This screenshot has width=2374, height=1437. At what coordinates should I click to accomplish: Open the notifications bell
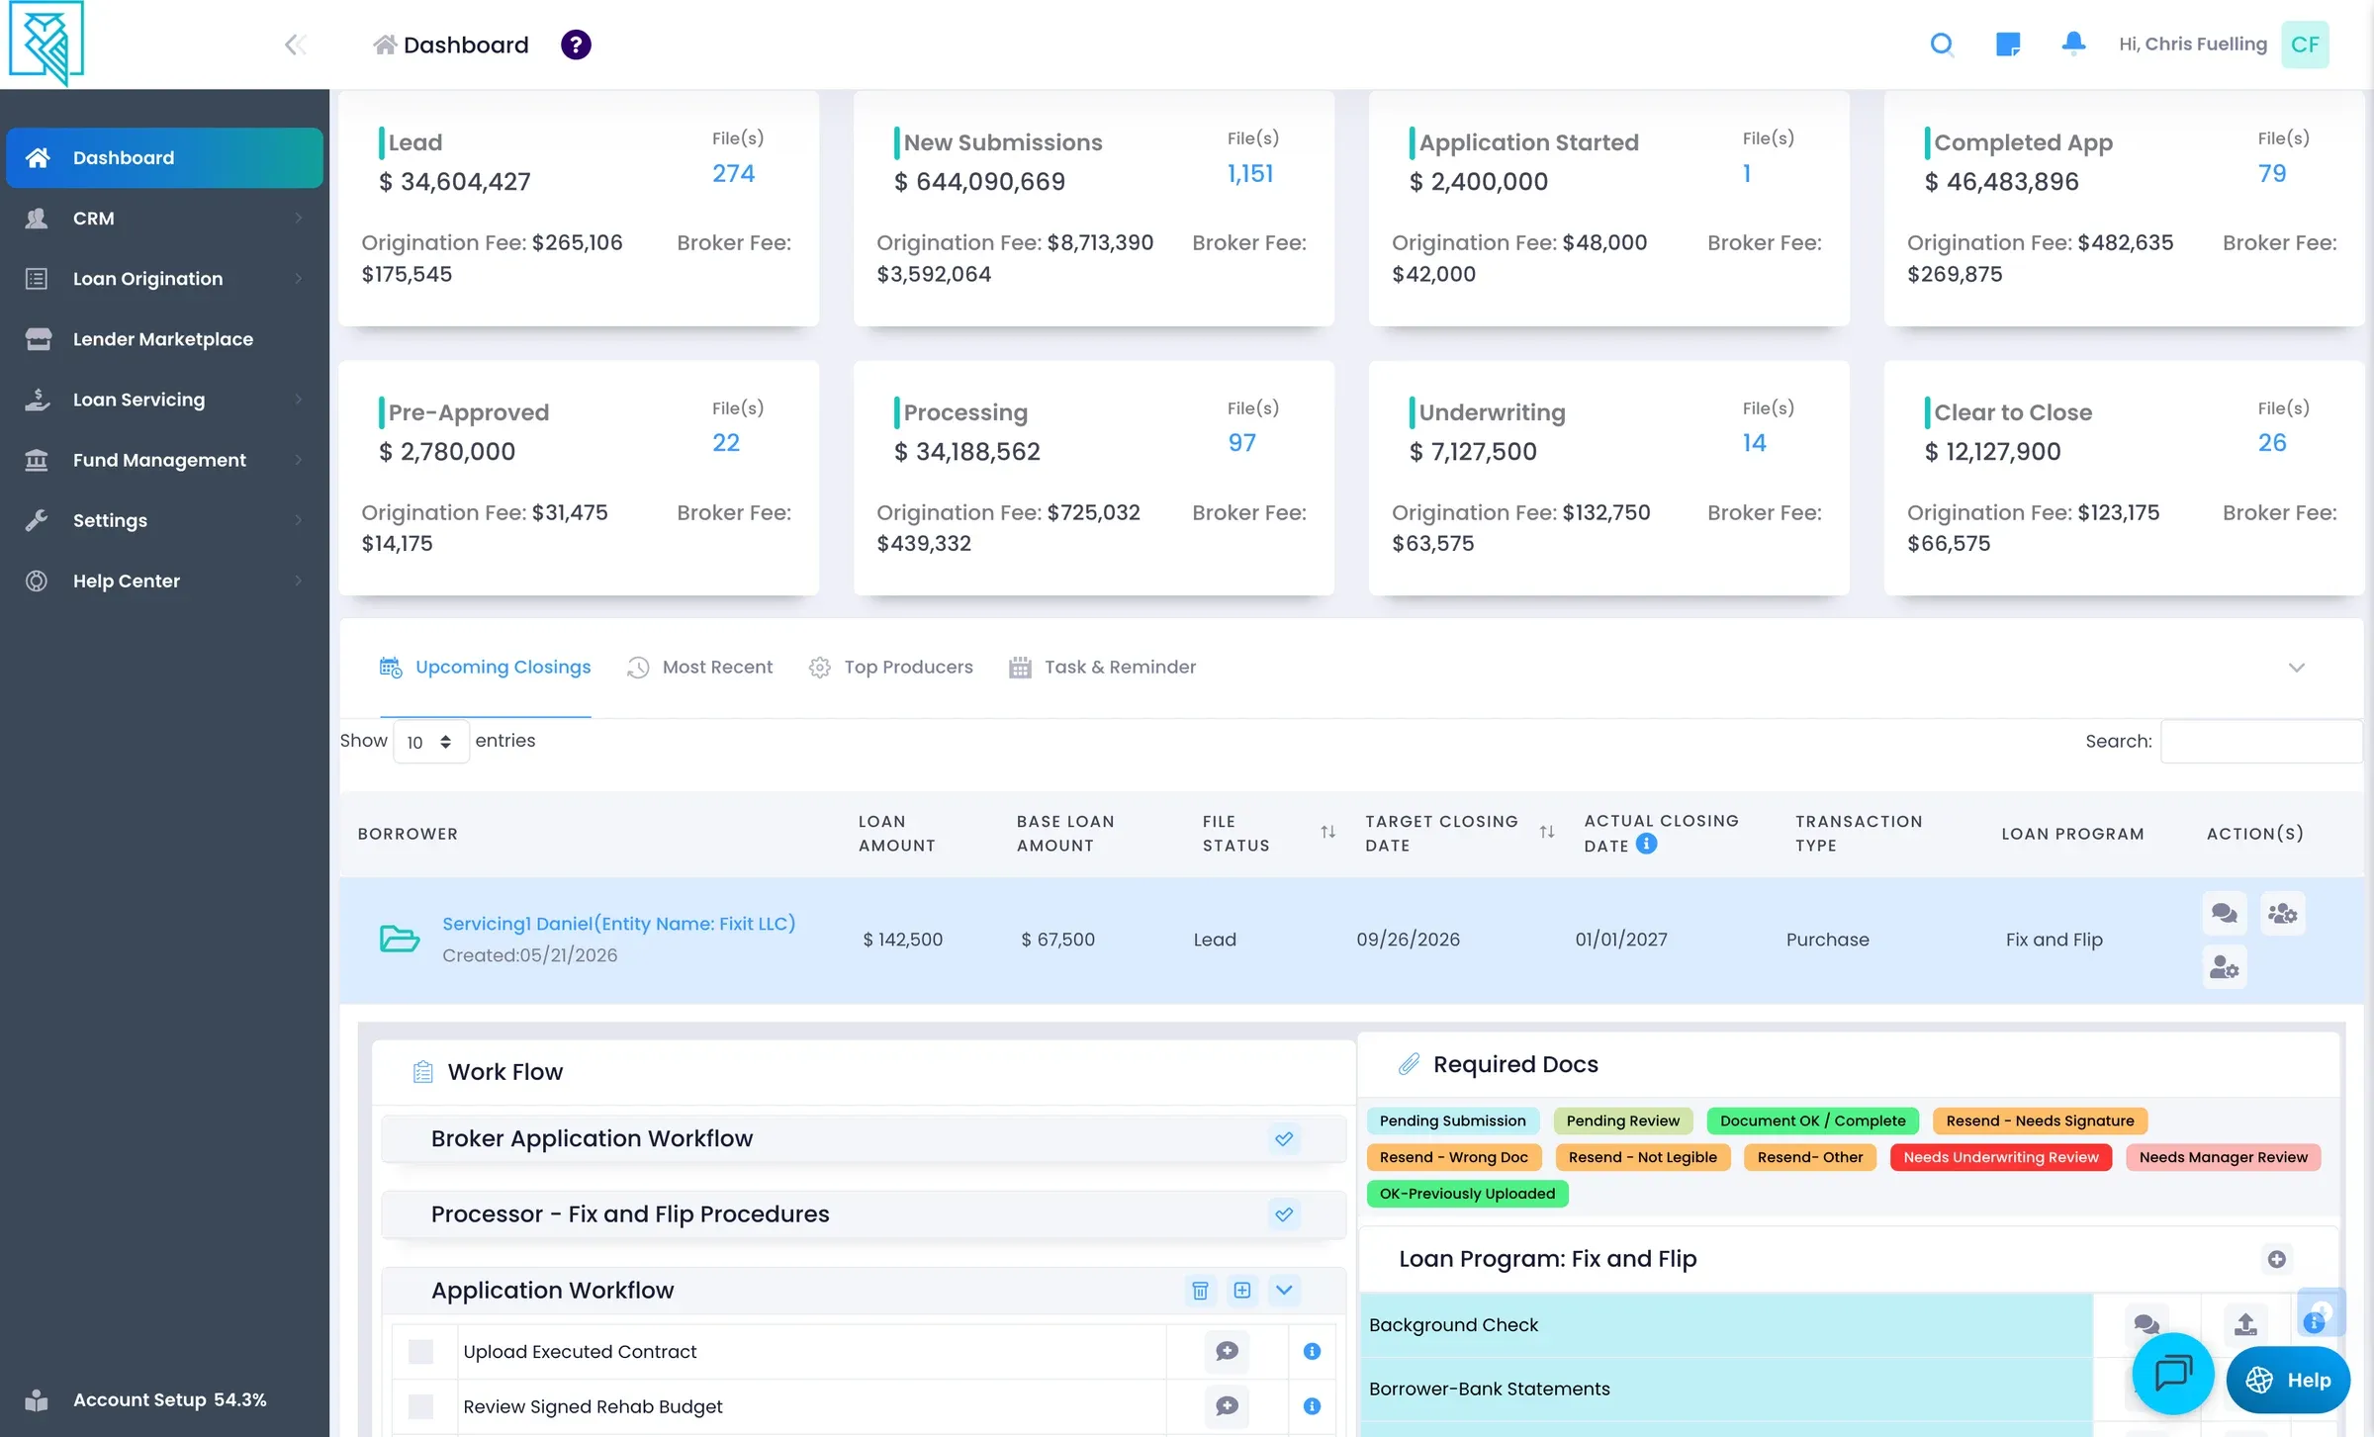click(2073, 44)
